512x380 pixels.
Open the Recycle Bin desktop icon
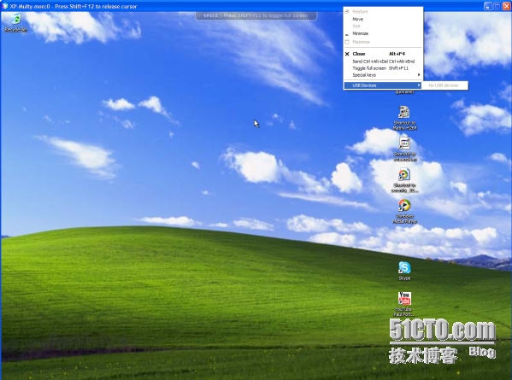[x=15, y=22]
